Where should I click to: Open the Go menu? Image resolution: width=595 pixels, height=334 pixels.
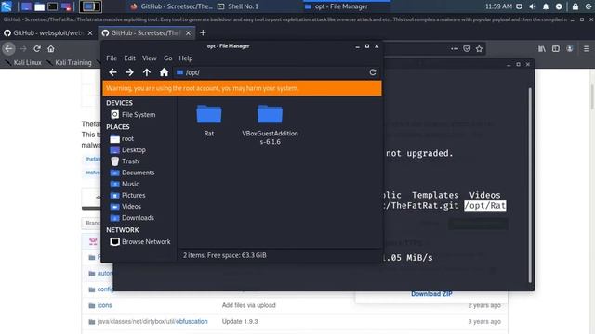pos(167,58)
